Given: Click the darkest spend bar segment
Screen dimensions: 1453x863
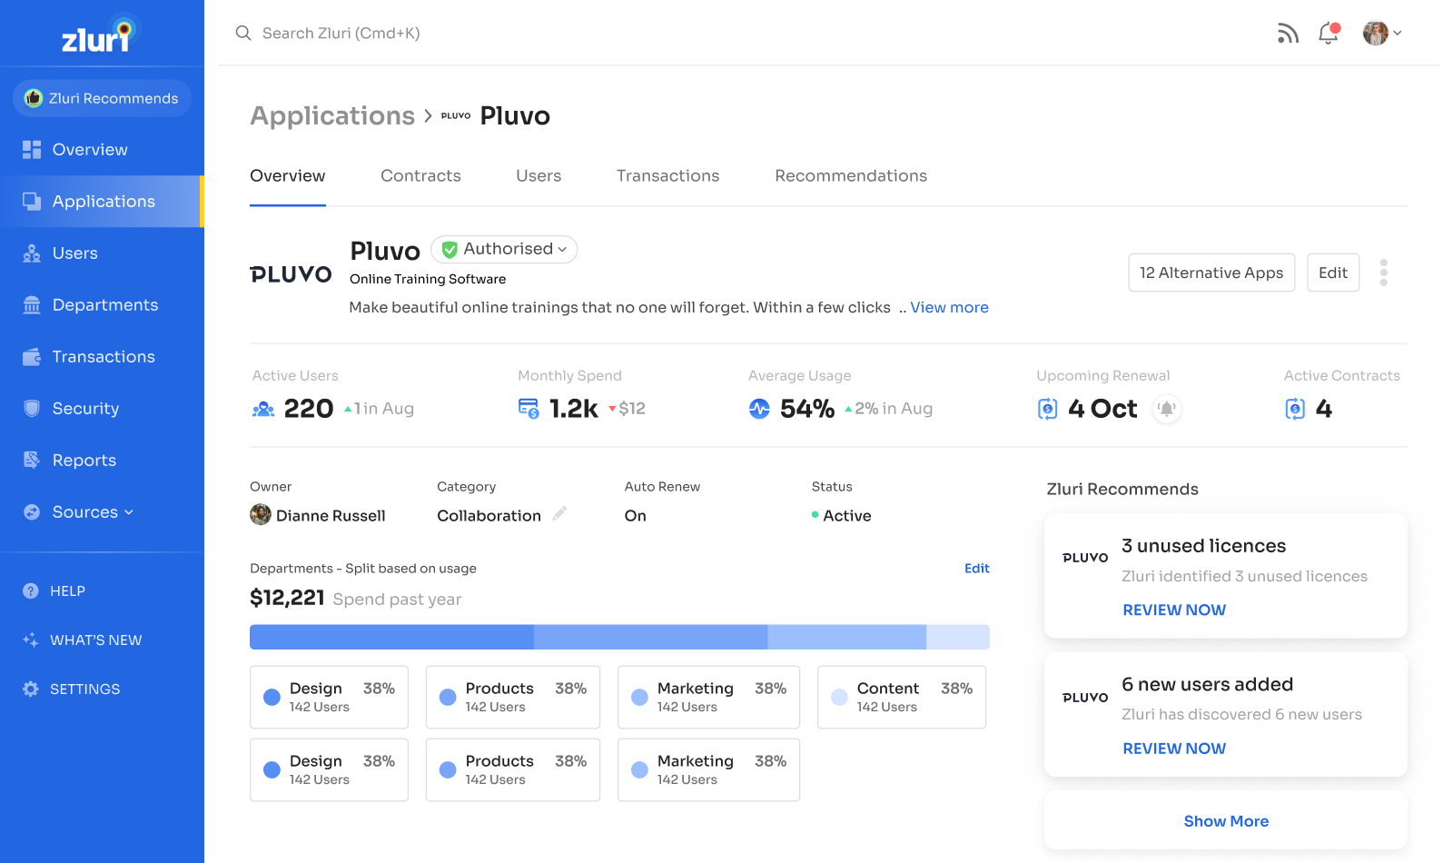Looking at the screenshot, I should click(391, 637).
